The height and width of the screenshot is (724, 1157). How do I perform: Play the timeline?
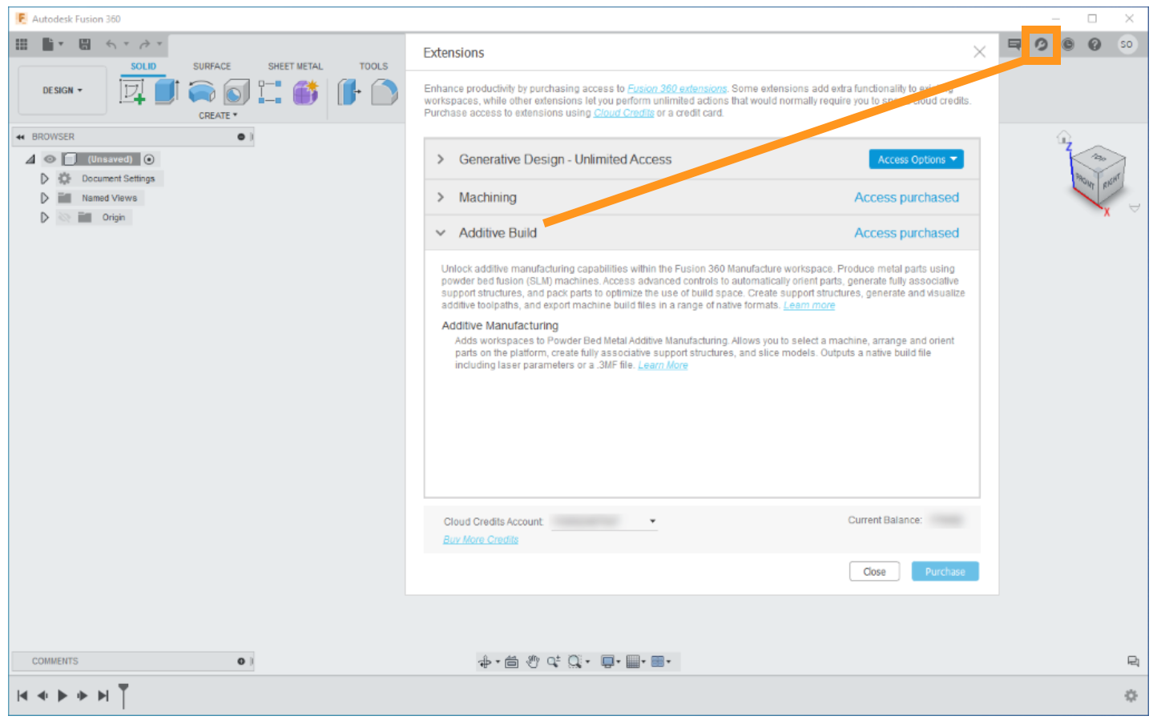click(x=62, y=696)
